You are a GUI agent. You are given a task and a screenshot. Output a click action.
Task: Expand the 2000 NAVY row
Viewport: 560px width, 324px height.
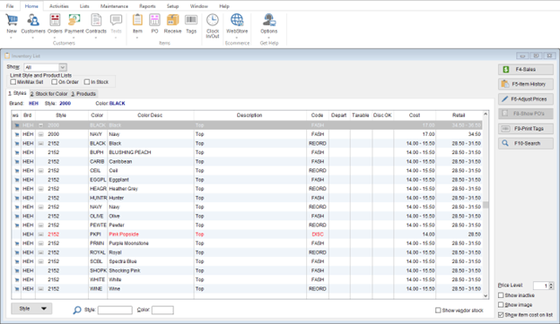(40, 134)
